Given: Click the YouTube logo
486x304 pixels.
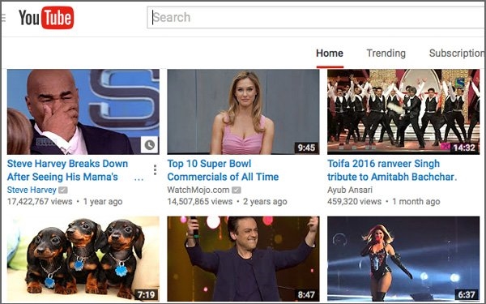Looking at the screenshot, I should click(46, 17).
